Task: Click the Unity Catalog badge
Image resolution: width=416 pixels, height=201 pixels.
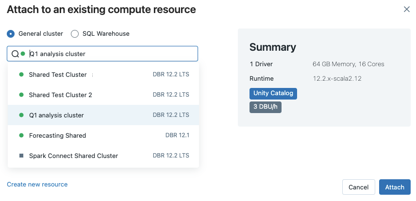Action: tap(273, 93)
